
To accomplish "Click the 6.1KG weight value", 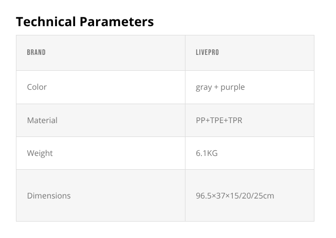I will pos(207,153).
